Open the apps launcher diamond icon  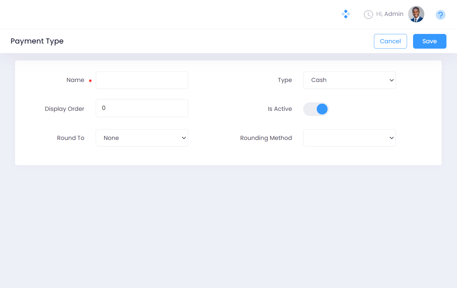[346, 14]
